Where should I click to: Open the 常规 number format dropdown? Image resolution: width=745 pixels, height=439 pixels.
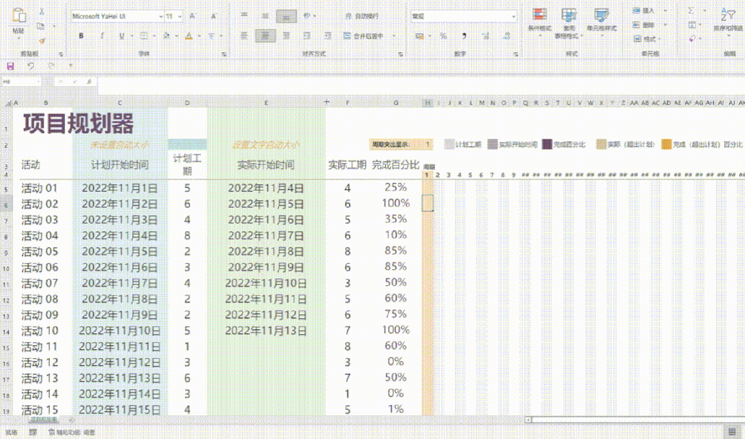point(513,16)
